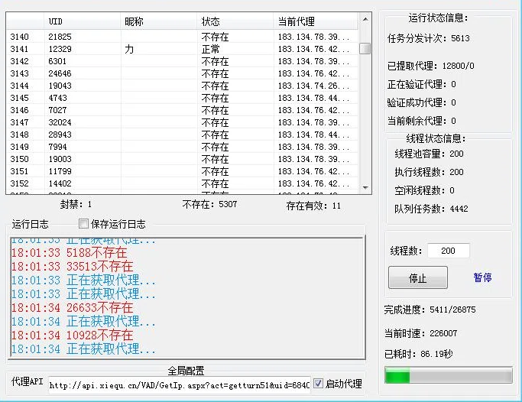Image resolution: width=522 pixels, height=402 pixels.
Task: Select row 3141 with status 正常
Action: tap(183, 49)
